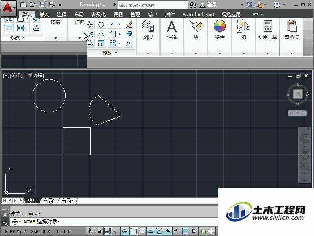This screenshot has width=314, height=236.
Task: Click the 上 face of the ViewCube
Action: point(298,94)
